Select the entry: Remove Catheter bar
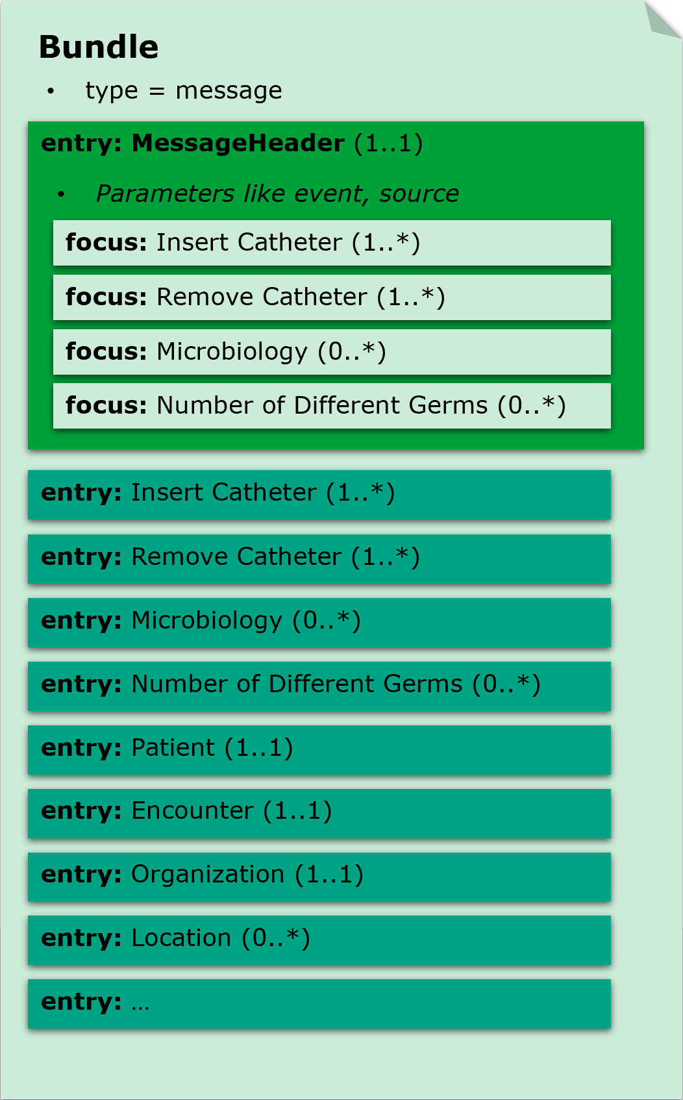 [319, 558]
